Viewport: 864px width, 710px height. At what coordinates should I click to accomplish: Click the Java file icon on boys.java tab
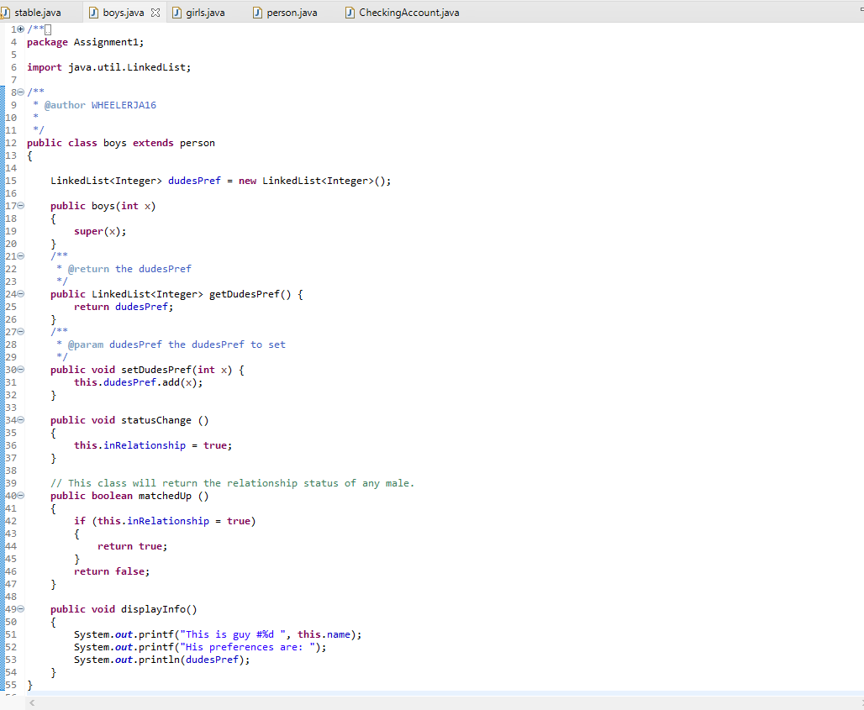[x=92, y=12]
